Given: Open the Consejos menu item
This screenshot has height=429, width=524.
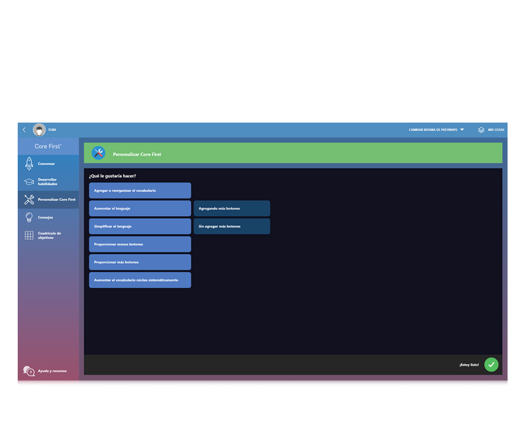Looking at the screenshot, I should (48, 217).
